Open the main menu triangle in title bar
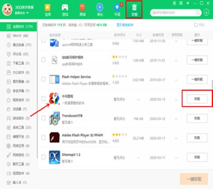 188,3
